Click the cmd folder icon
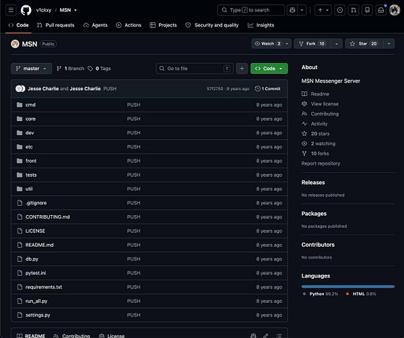The height and width of the screenshot is (338, 404). 20,105
